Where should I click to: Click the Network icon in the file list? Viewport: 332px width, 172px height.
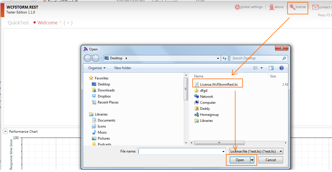point(196,96)
